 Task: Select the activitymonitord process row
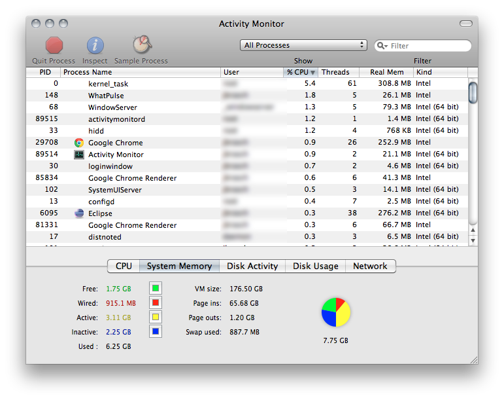(x=247, y=119)
